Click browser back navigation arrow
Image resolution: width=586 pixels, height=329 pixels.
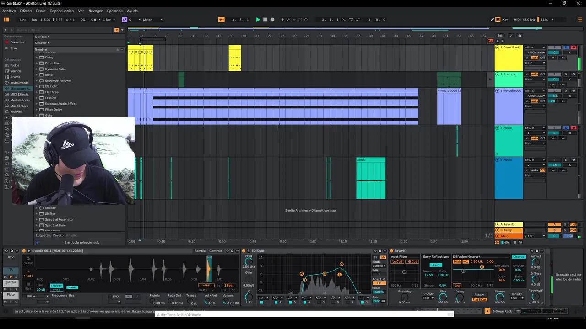pyautogui.click(x=5, y=30)
